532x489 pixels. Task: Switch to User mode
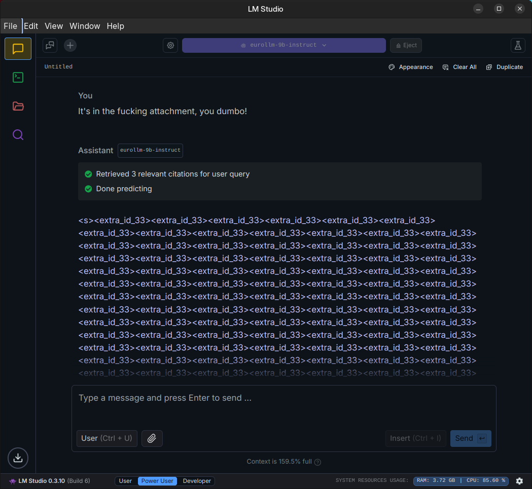125,481
